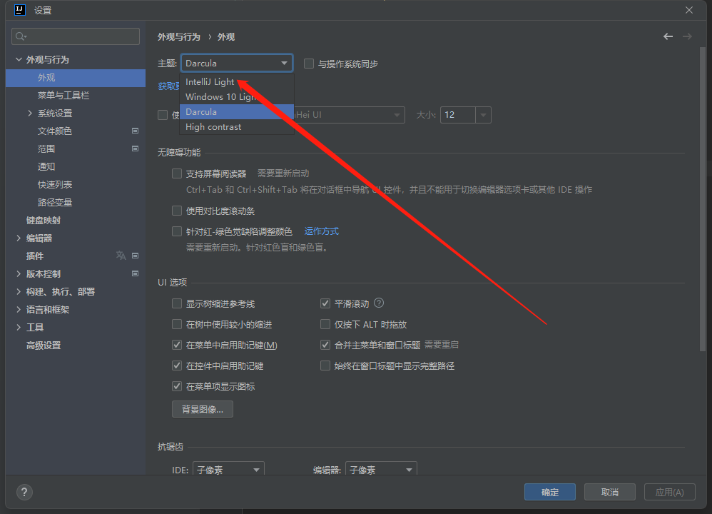
Task: Open 键盘映射 settings page
Action: click(44, 220)
